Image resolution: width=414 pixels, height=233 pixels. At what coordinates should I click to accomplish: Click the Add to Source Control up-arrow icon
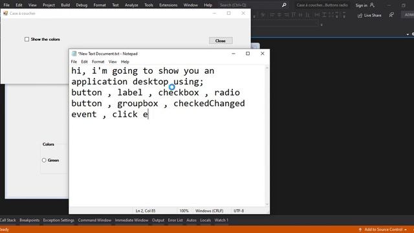coord(360,230)
